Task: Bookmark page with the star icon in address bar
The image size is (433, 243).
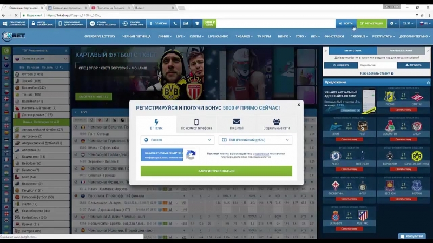Action: point(422,15)
